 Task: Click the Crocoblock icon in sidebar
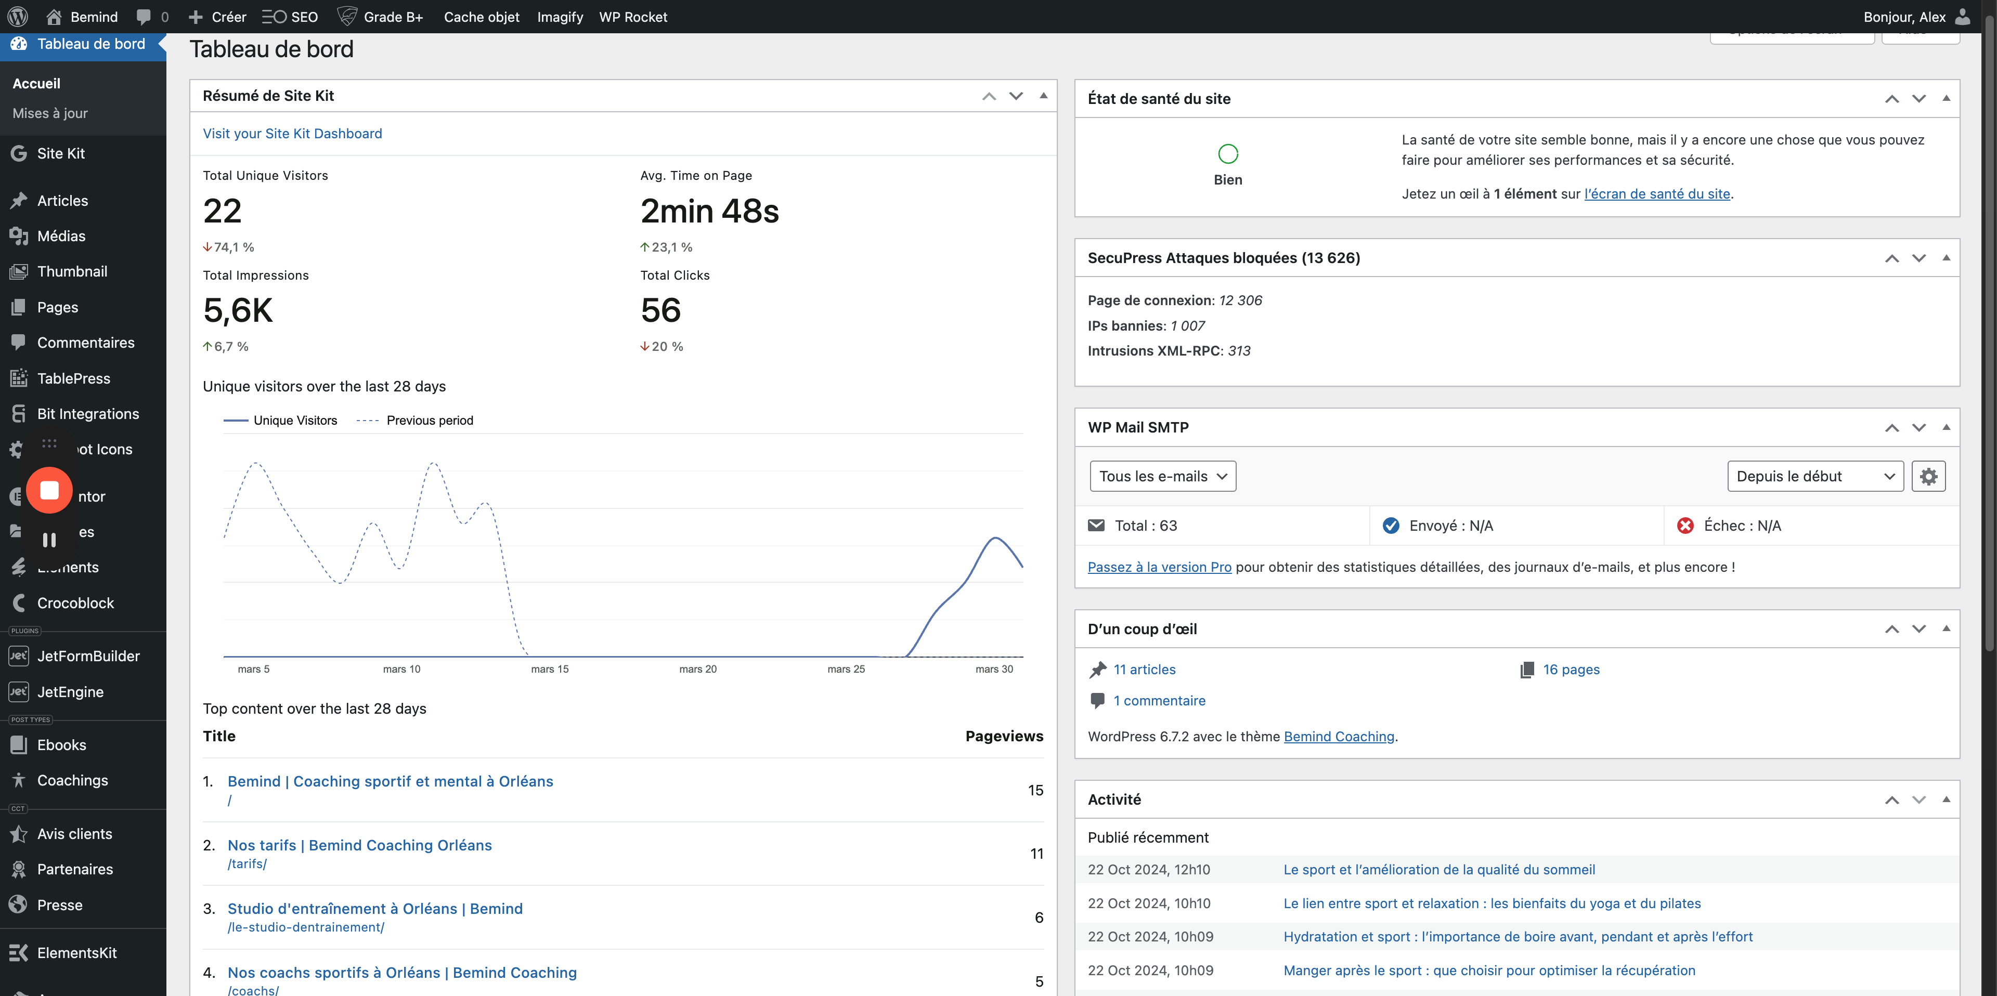point(19,603)
